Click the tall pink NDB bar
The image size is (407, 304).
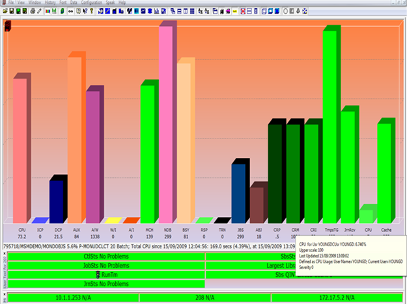(x=167, y=123)
